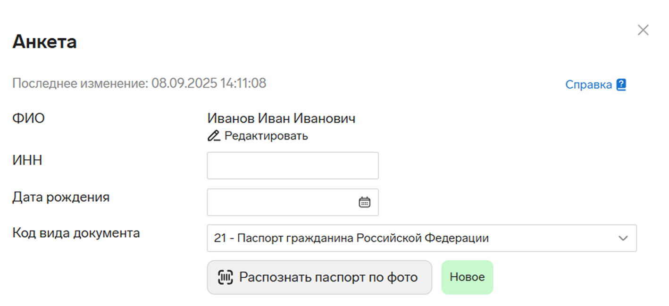This screenshot has height=306, width=669.
Task: Click the Код вида документа label
Action: point(76,233)
